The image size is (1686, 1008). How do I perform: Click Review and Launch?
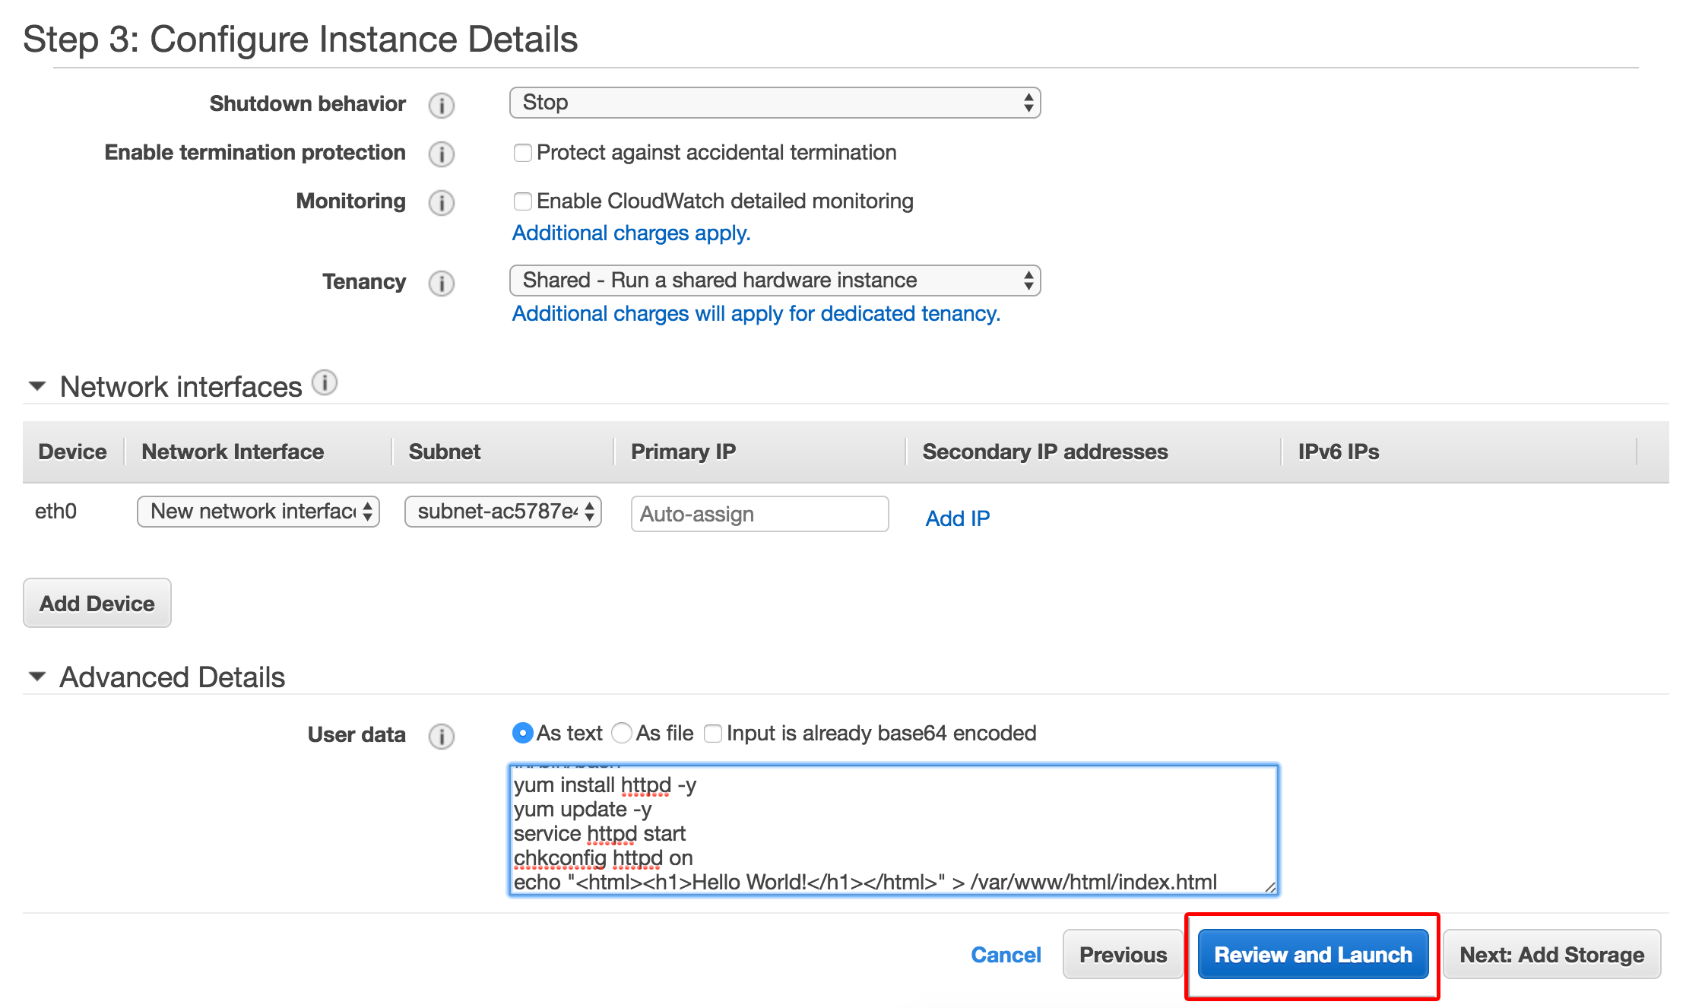point(1312,954)
